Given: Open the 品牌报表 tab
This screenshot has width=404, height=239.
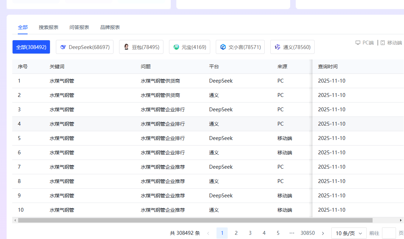Looking at the screenshot, I should [x=110, y=27].
